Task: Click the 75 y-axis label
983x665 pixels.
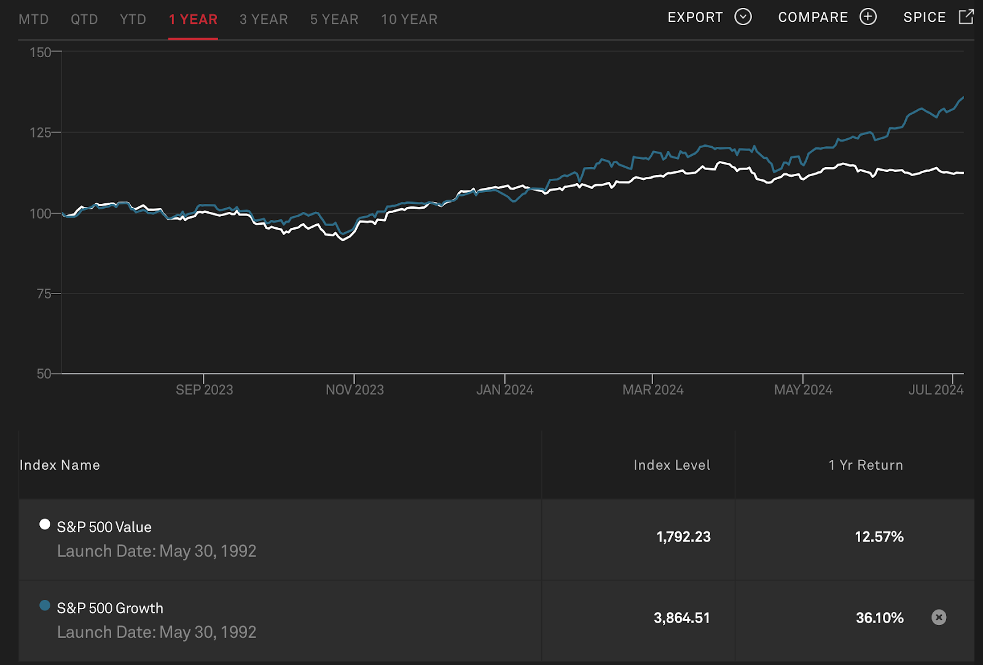Action: (44, 294)
